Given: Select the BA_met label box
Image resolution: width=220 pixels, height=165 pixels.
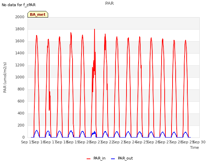Looking at the screenshot, I should click(38, 14).
